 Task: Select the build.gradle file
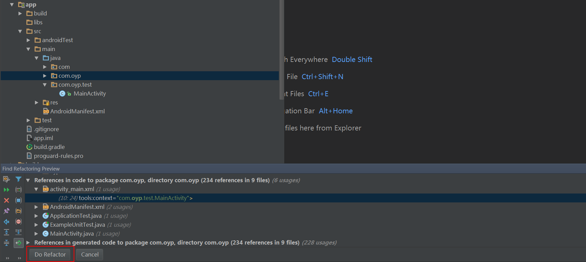click(x=49, y=147)
